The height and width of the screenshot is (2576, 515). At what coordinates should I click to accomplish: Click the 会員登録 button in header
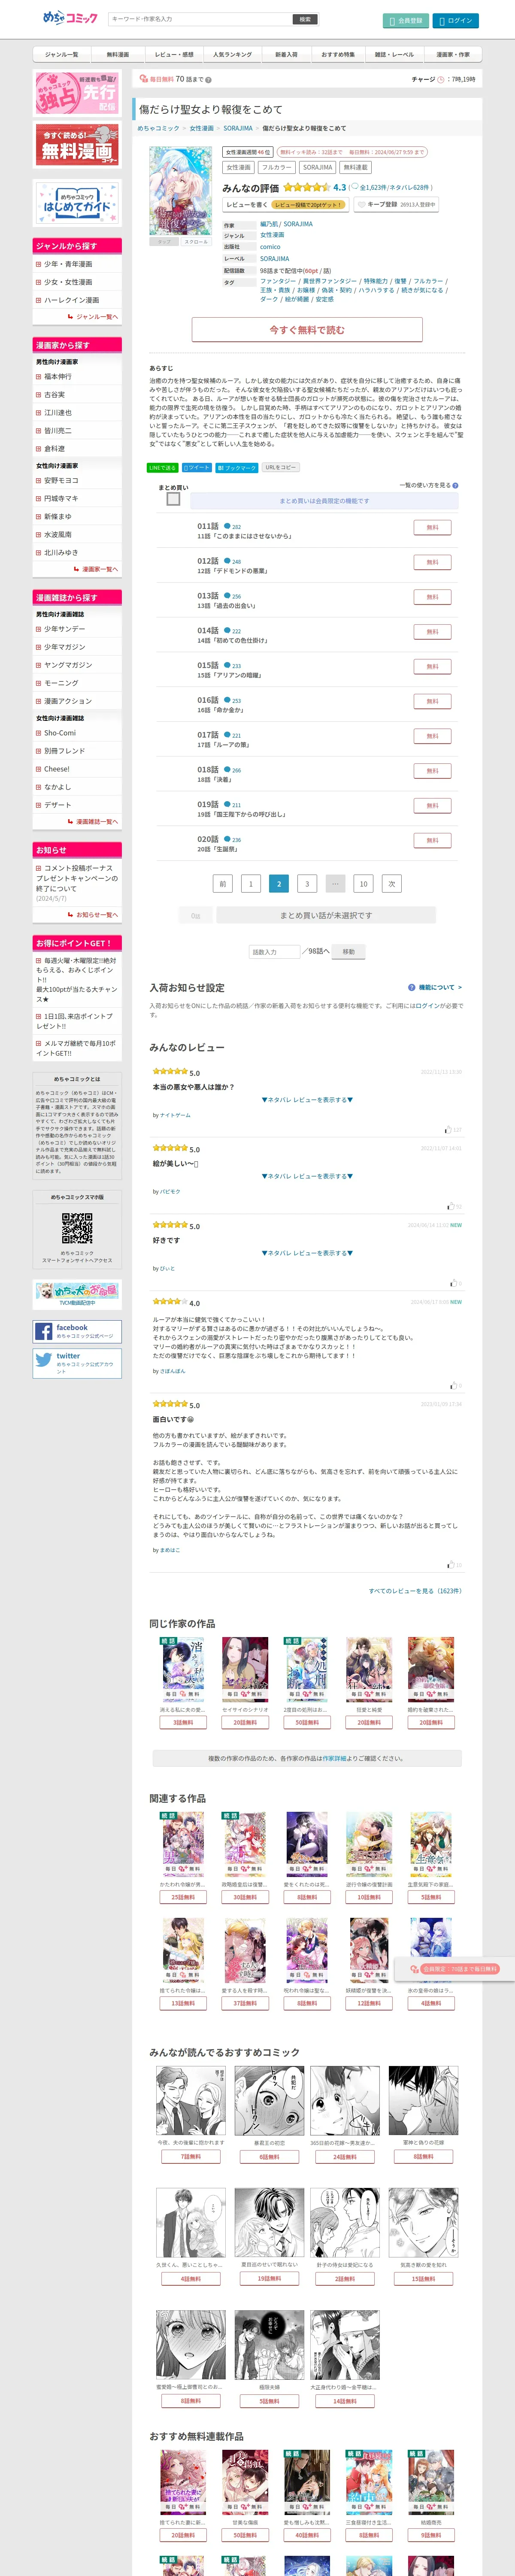click(x=405, y=20)
